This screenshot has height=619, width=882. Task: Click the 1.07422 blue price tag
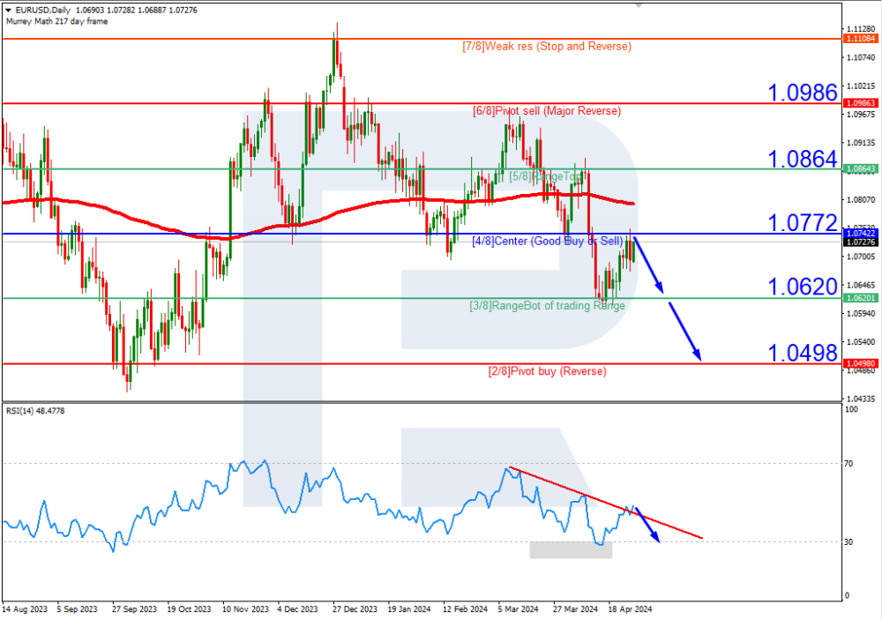click(x=859, y=234)
